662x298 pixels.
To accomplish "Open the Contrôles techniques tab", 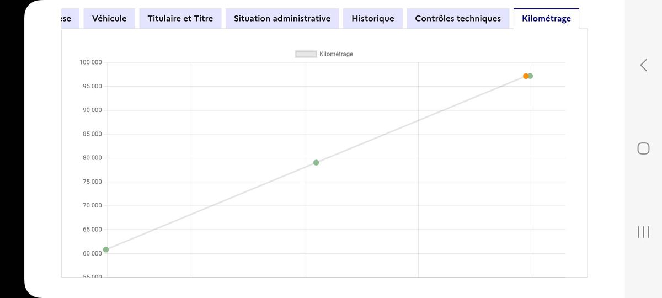I will click(x=458, y=18).
